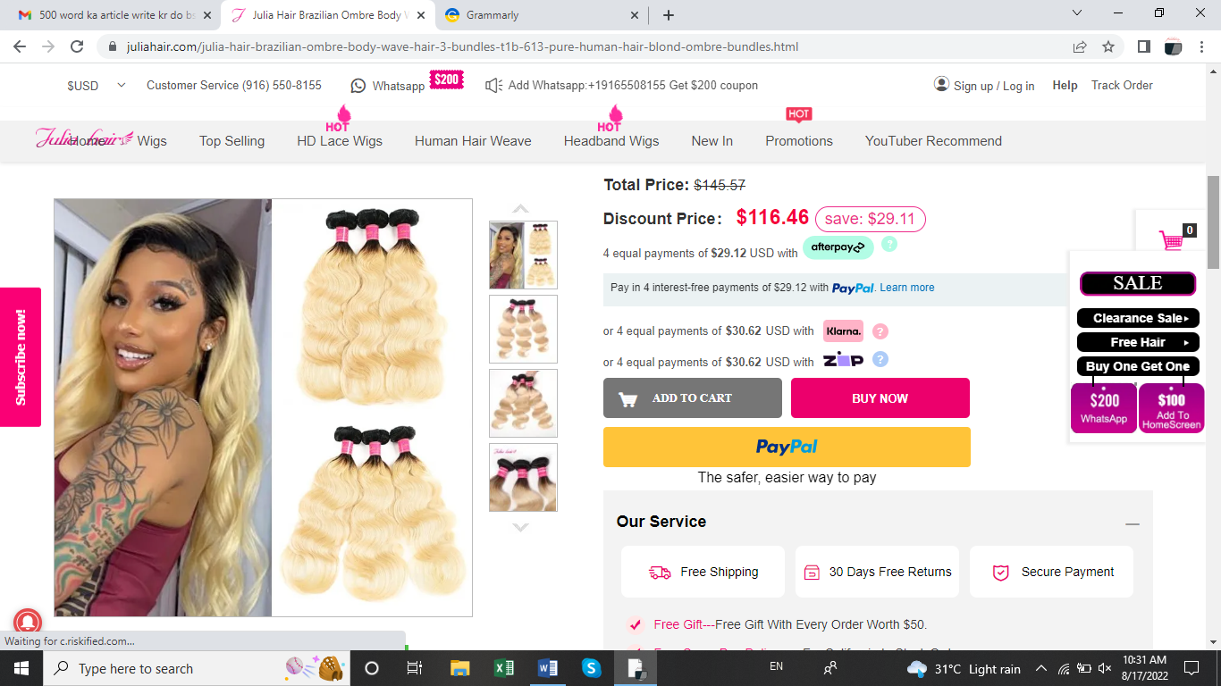Click the Subscribe now! side button
The width and height of the screenshot is (1221, 686).
[x=21, y=357]
